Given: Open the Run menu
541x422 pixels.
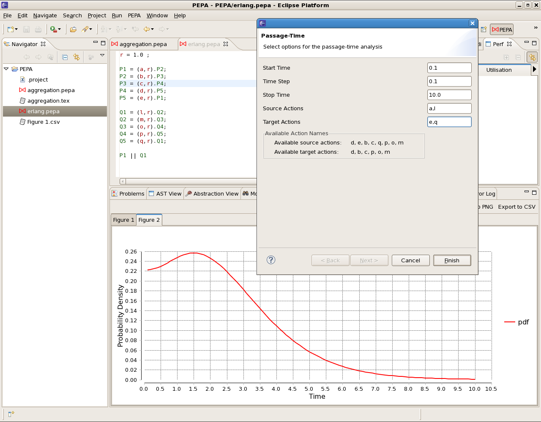Looking at the screenshot, I should [x=117, y=16].
